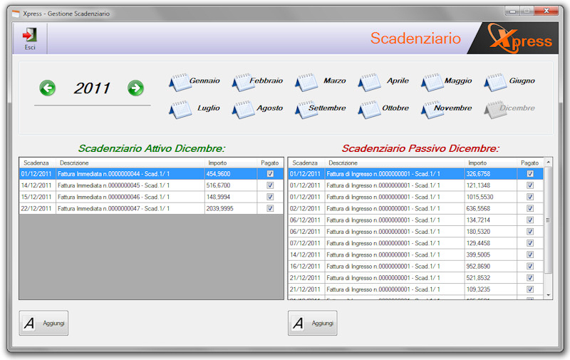Open the Settembre month icon

click(306, 110)
